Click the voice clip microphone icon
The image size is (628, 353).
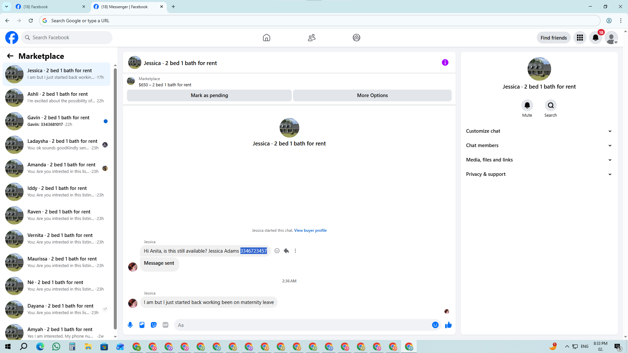click(x=130, y=325)
